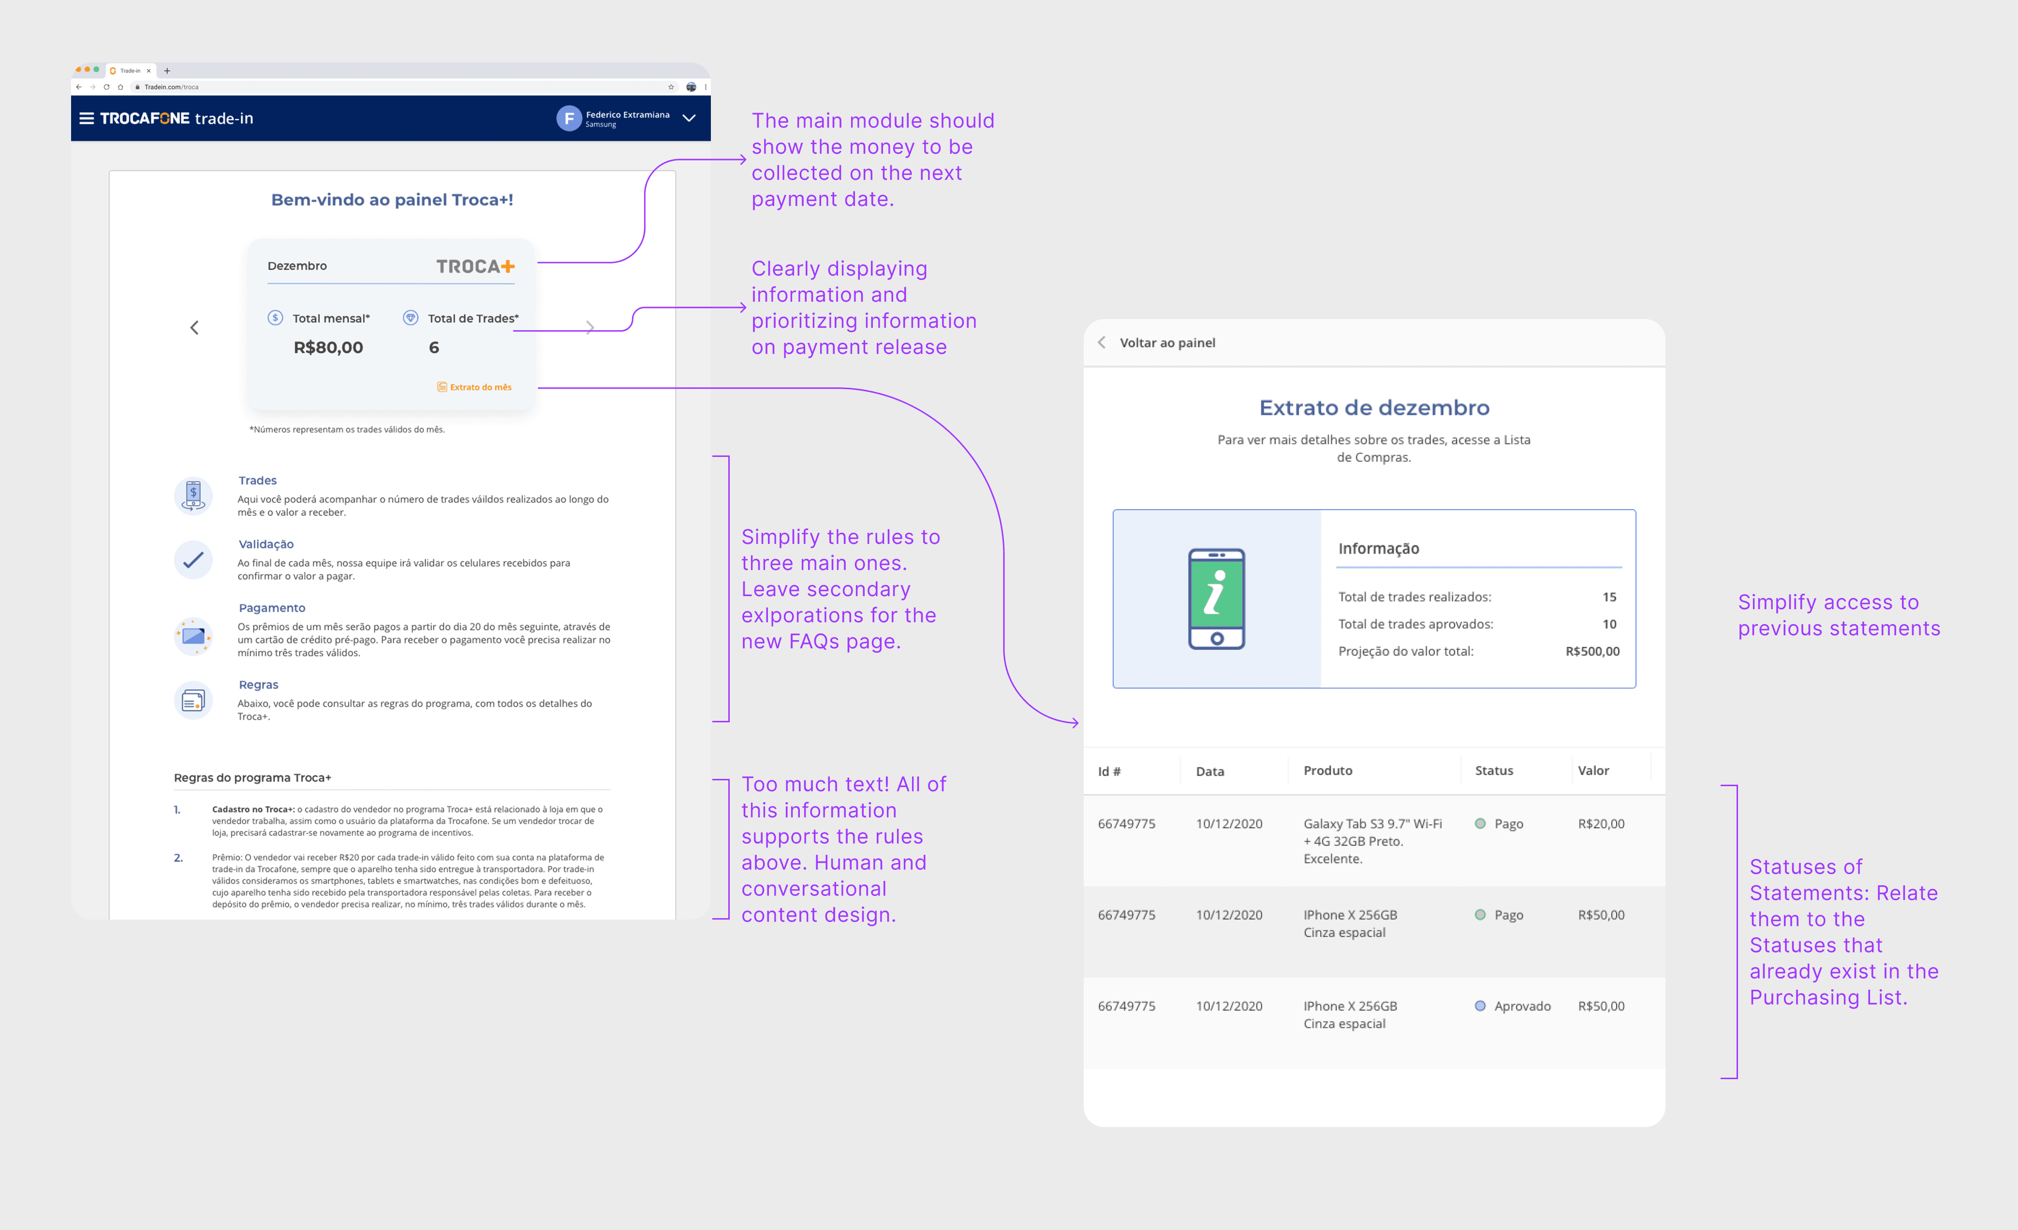Click Voltar ao painel back link
The width and height of the screenshot is (2018, 1230).
click(x=1166, y=343)
